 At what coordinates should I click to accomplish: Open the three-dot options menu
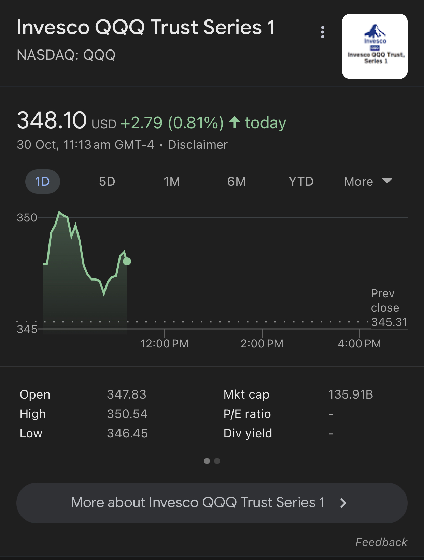pyautogui.click(x=322, y=32)
